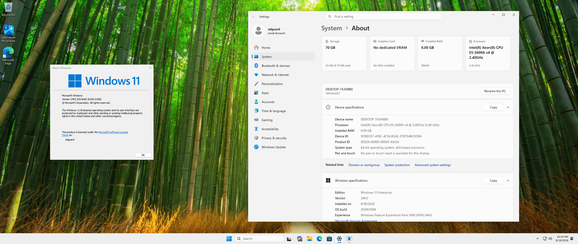Close the About Windows dialog

point(150,68)
